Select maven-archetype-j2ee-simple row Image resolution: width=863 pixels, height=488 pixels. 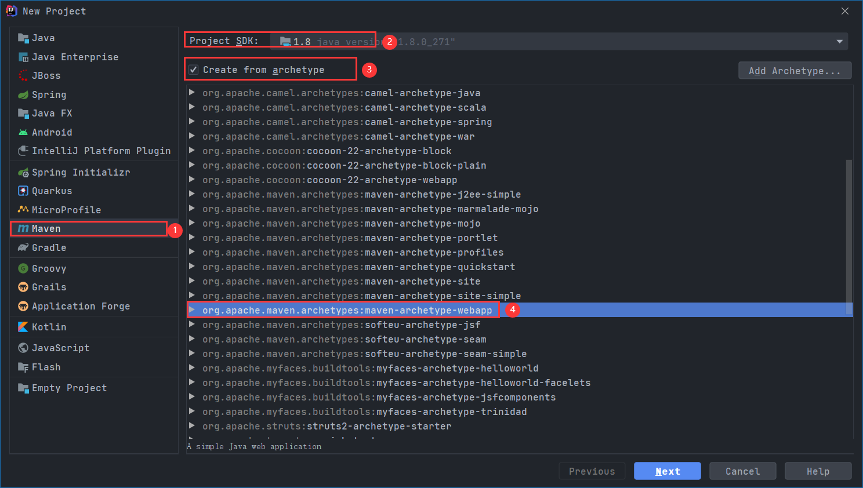520,194
